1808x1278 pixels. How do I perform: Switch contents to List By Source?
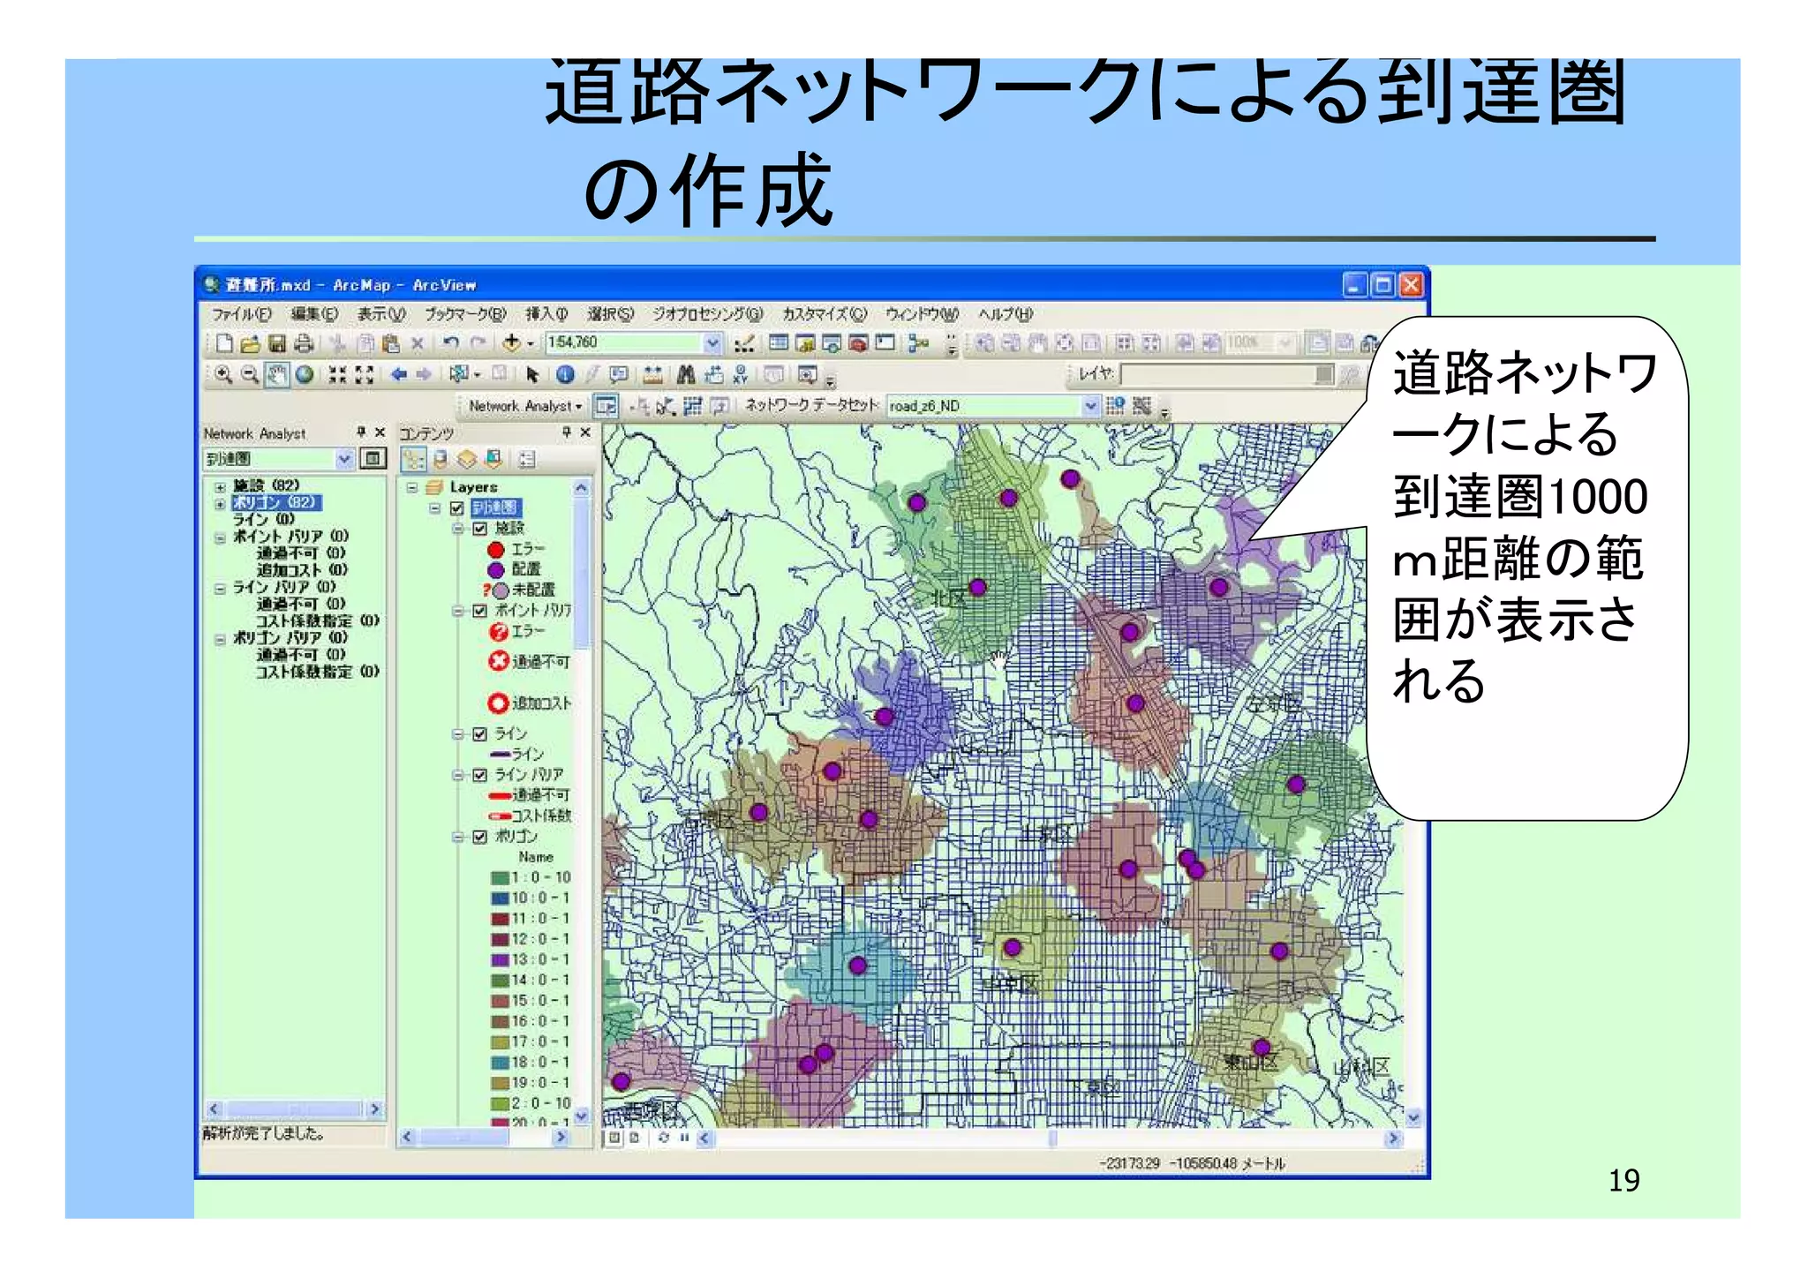tap(440, 459)
